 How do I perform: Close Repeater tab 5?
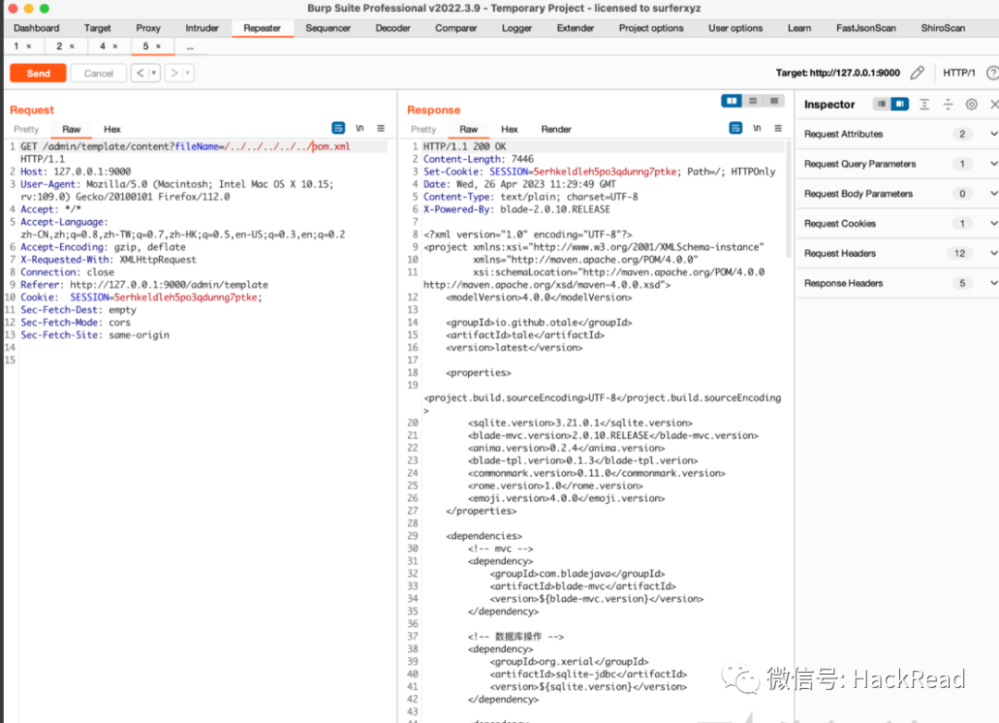(159, 46)
